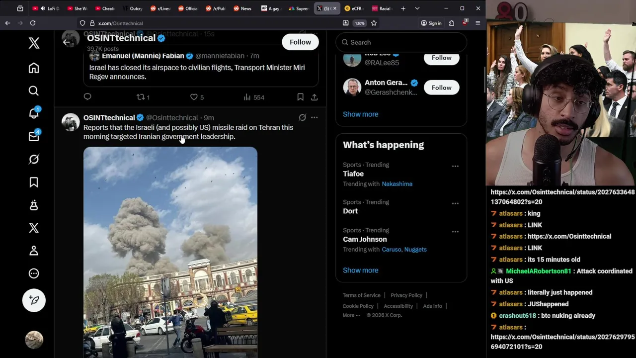Open more options on Tehran raid post

click(x=314, y=118)
